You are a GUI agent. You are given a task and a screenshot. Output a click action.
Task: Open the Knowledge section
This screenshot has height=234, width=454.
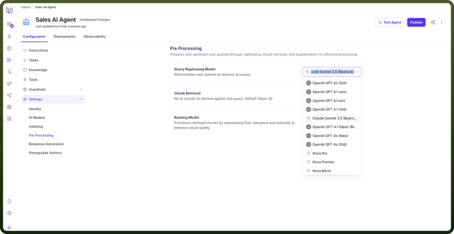click(x=53, y=70)
